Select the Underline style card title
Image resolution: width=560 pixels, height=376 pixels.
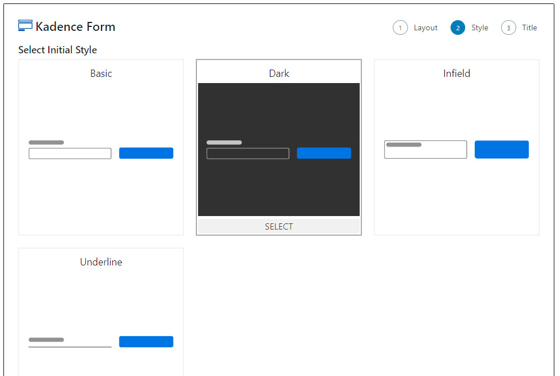click(101, 262)
